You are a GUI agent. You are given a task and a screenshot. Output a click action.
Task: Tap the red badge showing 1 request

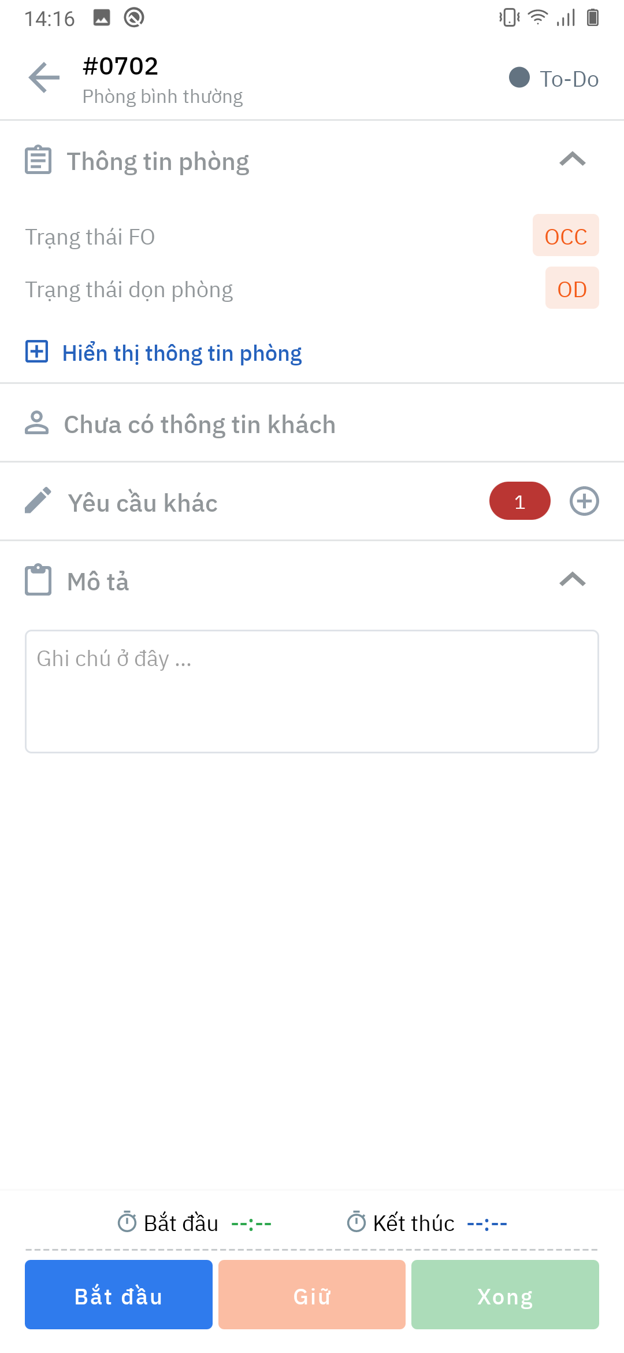tap(519, 501)
